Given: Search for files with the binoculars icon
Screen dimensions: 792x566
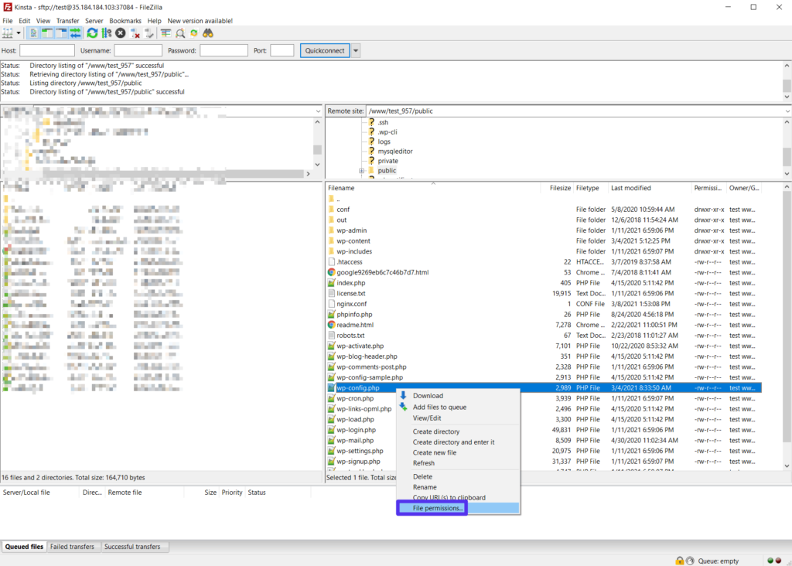Looking at the screenshot, I should tap(209, 32).
